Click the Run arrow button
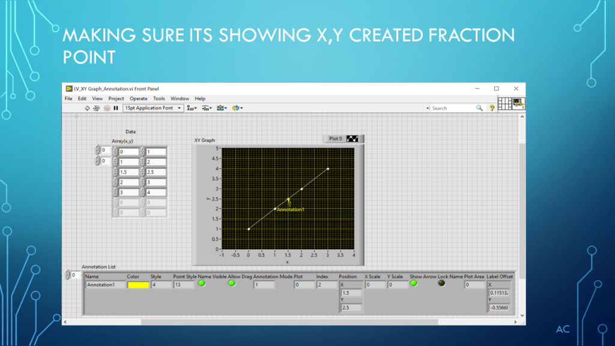This screenshot has height=346, width=615. coord(87,108)
